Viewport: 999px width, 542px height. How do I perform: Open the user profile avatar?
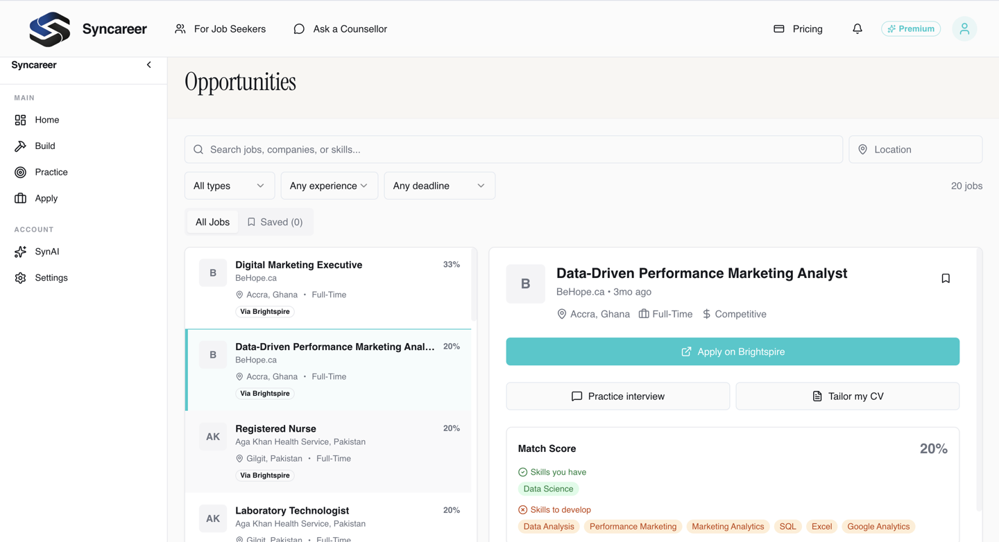[964, 28]
